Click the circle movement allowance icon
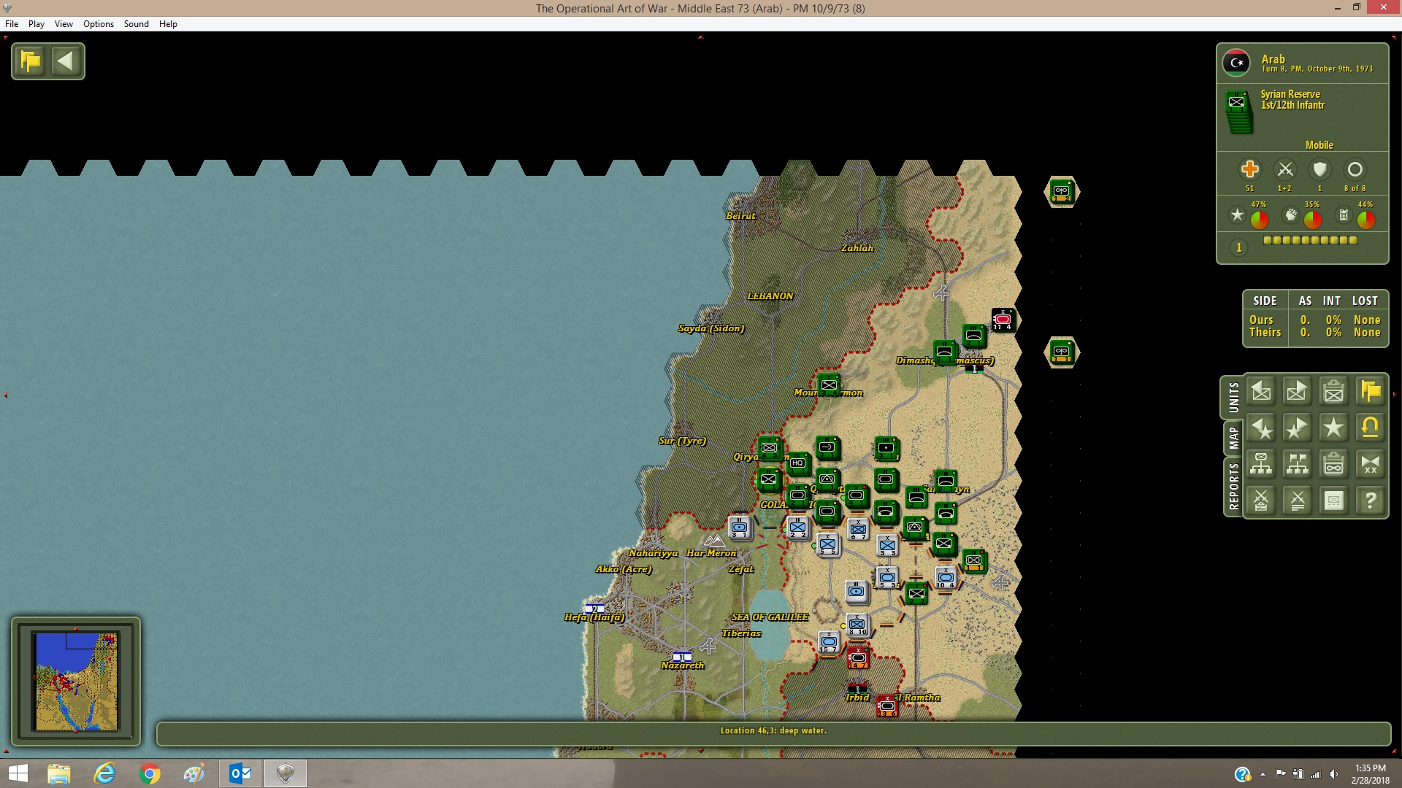This screenshot has width=1402, height=788. point(1355,169)
